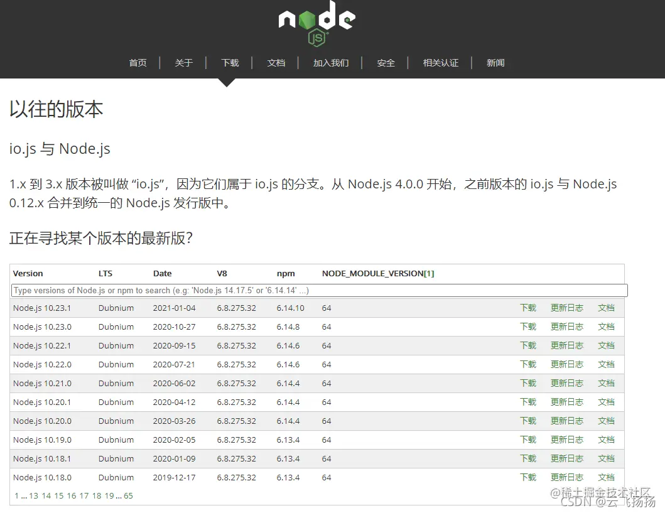The width and height of the screenshot is (665, 513).
Task: Click the Version column header
Action: coord(28,274)
